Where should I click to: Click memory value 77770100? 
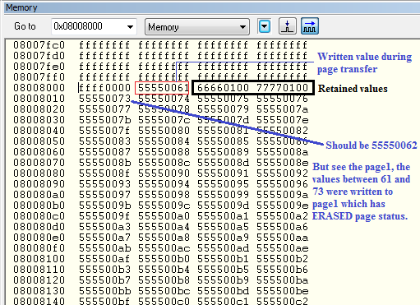[x=282, y=88]
